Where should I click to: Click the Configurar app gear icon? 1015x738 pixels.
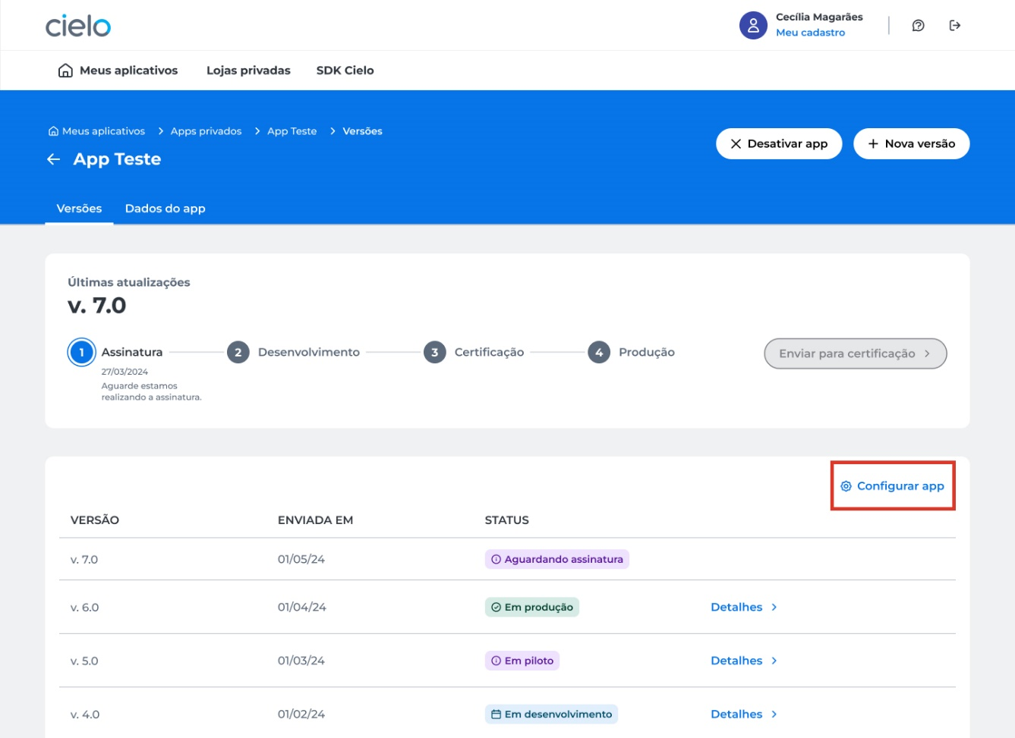846,486
